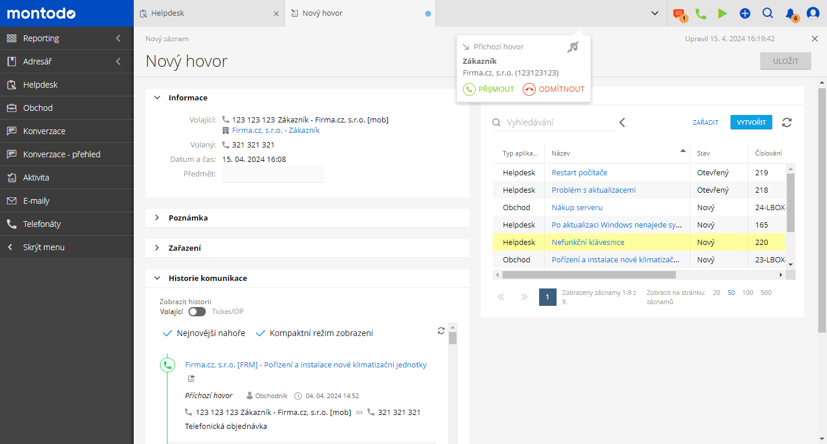Click the blue plus add icon
Screen dimensions: 827x444
[x=745, y=13]
